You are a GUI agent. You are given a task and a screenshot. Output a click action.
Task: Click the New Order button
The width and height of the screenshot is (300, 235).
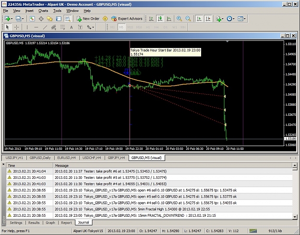pyautogui.click(x=88, y=19)
